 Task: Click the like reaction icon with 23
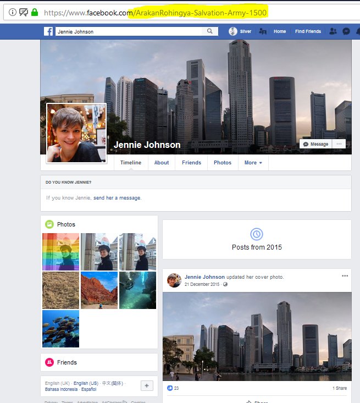click(170, 388)
